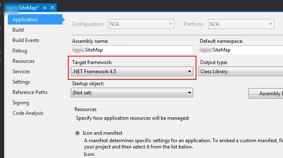
Task: Switch to the Build tab
Action: [18, 30]
